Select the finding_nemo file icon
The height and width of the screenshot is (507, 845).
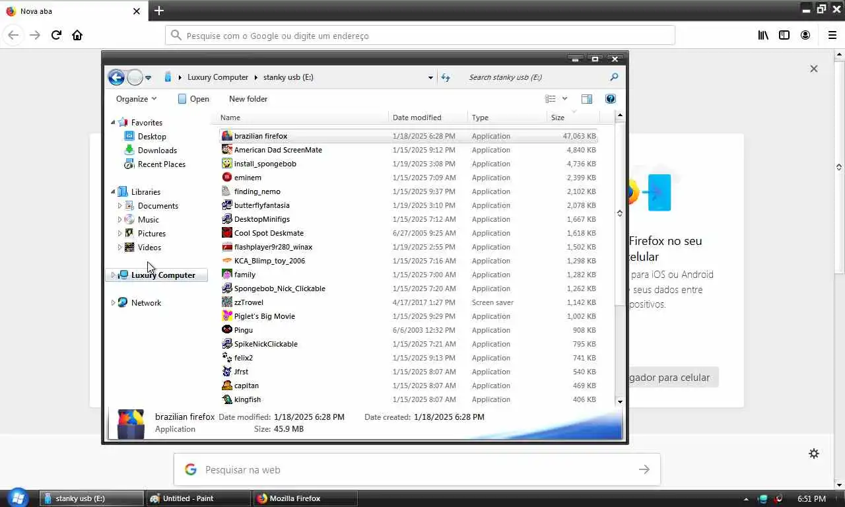[227, 191]
